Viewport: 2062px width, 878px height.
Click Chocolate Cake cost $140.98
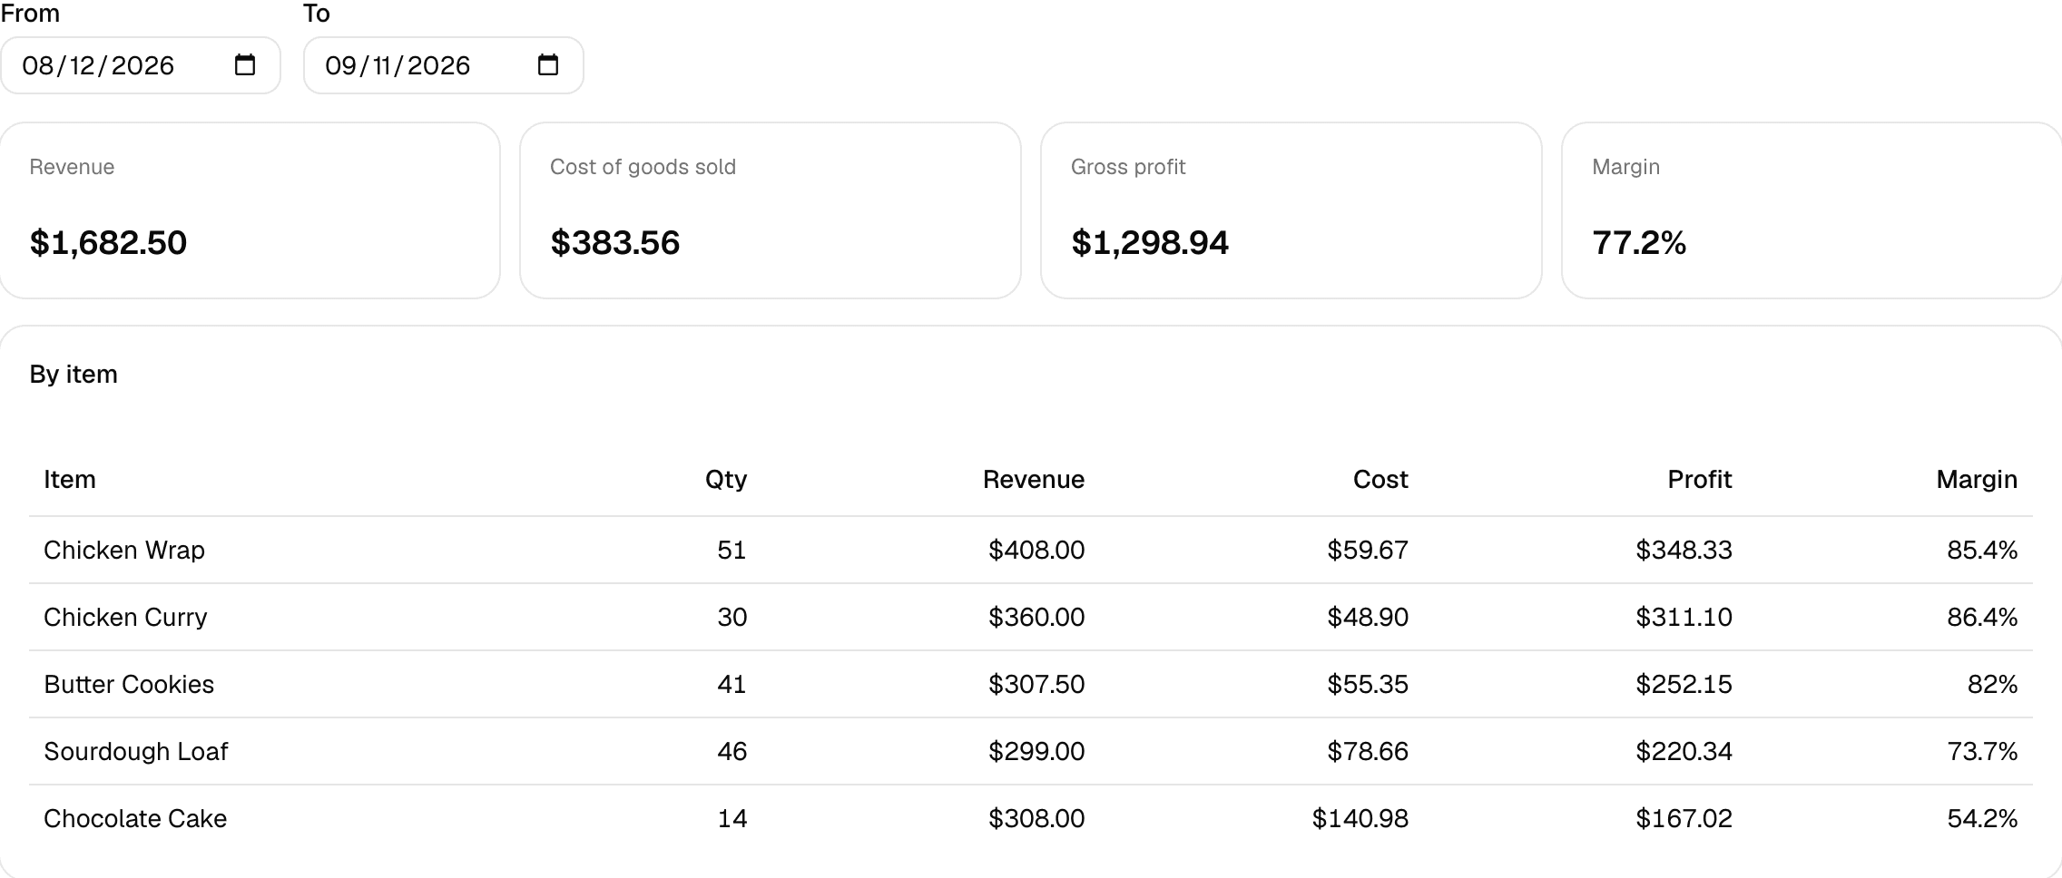[1360, 819]
